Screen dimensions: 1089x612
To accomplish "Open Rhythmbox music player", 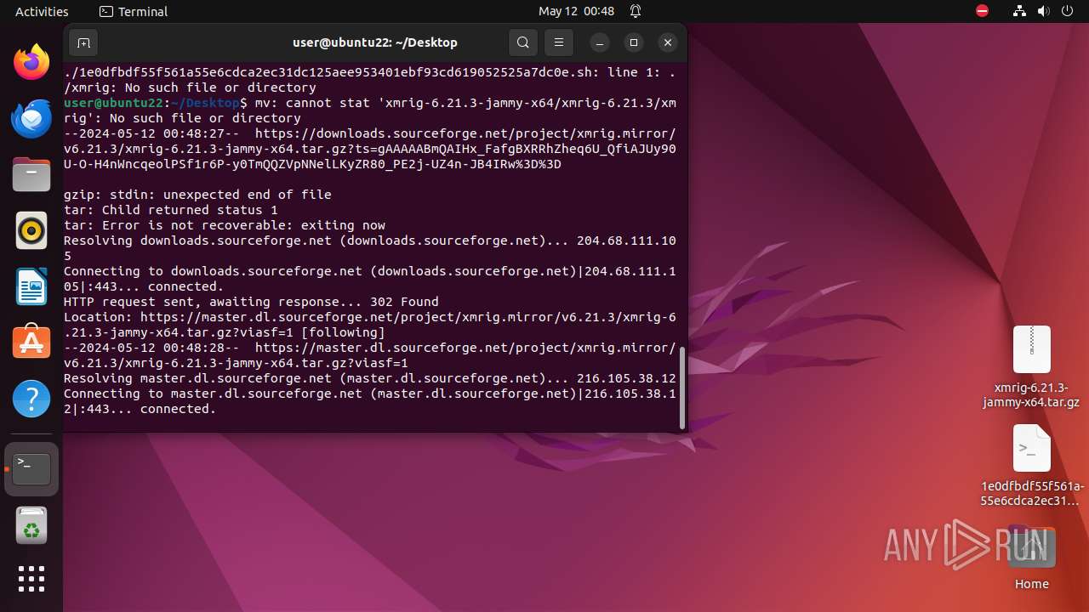I will click(x=31, y=230).
